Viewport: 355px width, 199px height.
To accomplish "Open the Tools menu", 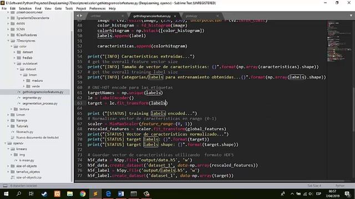I will [69, 8].
